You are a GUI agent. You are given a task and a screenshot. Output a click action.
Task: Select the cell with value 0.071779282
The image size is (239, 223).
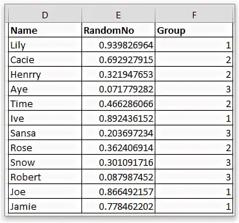pyautogui.click(x=118, y=89)
